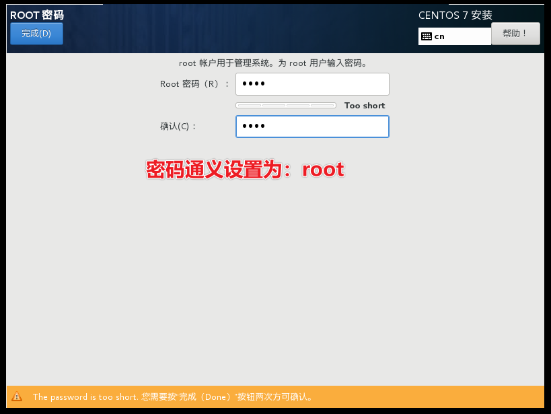Image resolution: width=551 pixels, height=414 pixels.
Task: Click the password strength bar
Action: click(286, 105)
